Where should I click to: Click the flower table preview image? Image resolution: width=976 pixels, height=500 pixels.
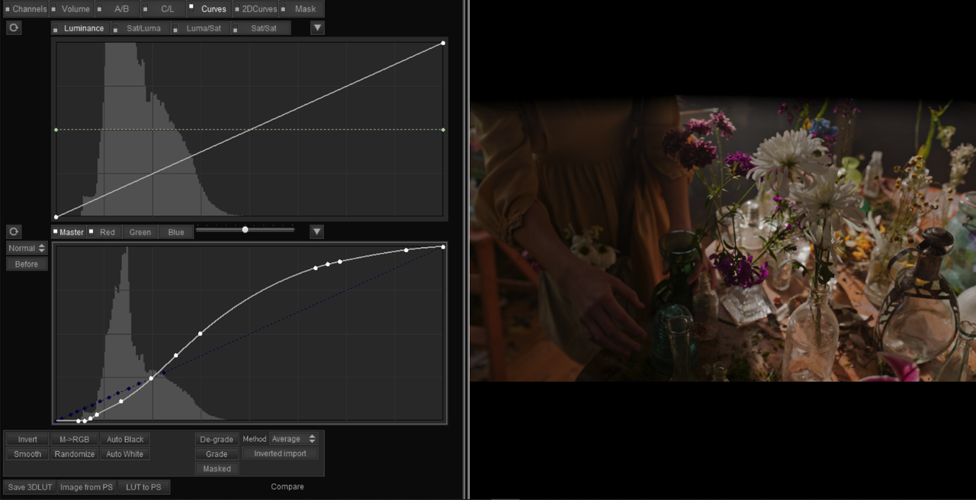pyautogui.click(x=723, y=239)
